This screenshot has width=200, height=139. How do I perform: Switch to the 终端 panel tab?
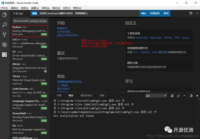pyautogui.click(x=102, y=95)
